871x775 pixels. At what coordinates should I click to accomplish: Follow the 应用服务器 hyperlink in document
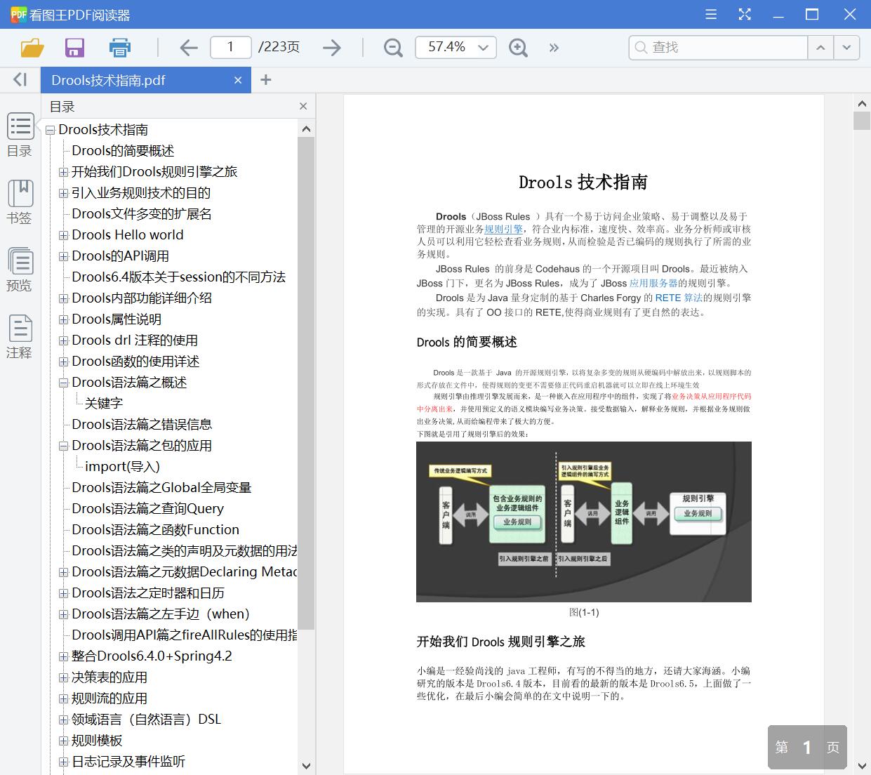click(653, 283)
